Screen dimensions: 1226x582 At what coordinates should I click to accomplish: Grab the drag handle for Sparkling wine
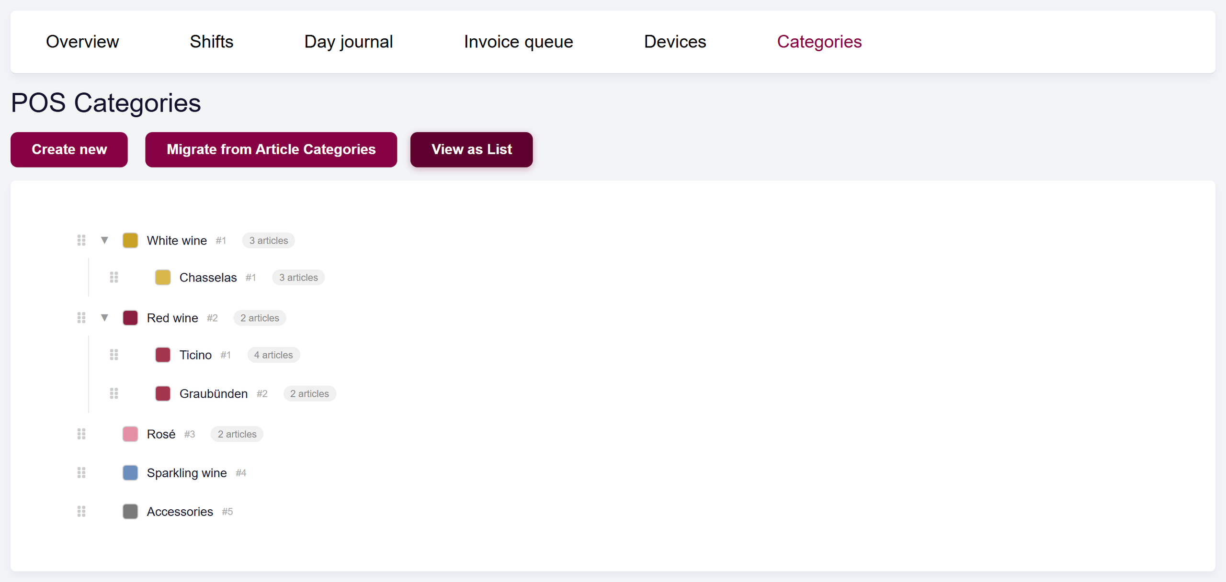81,473
